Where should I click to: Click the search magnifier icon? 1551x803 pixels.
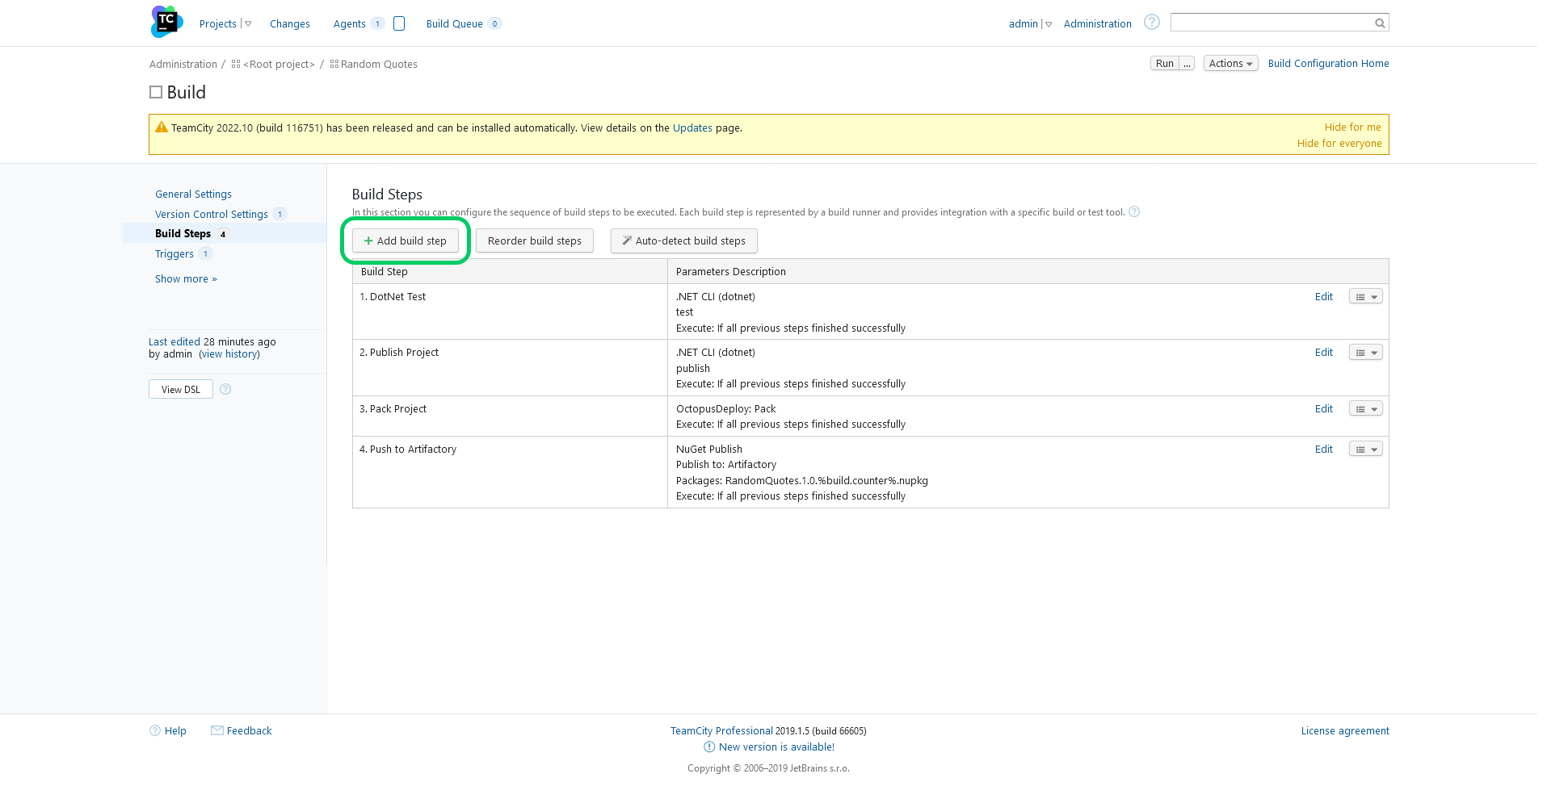coord(1380,23)
